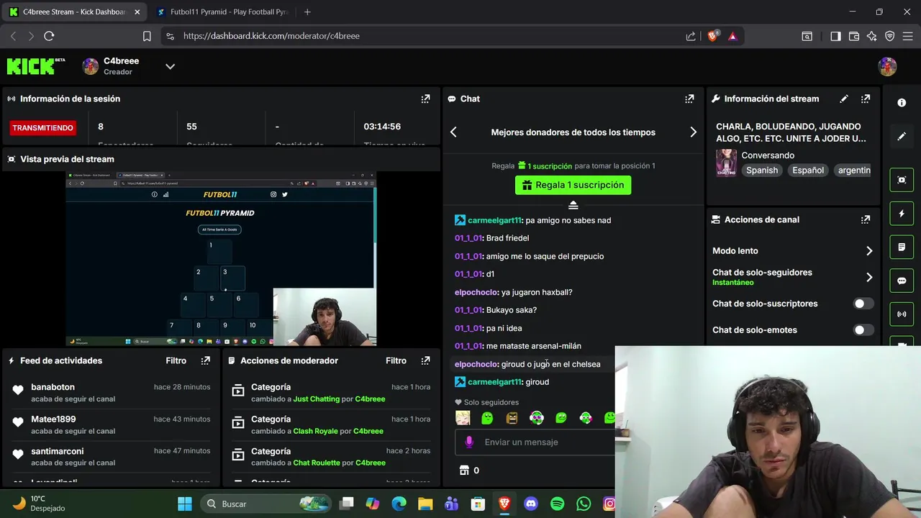Open Spotify from the taskbar

pos(557,504)
